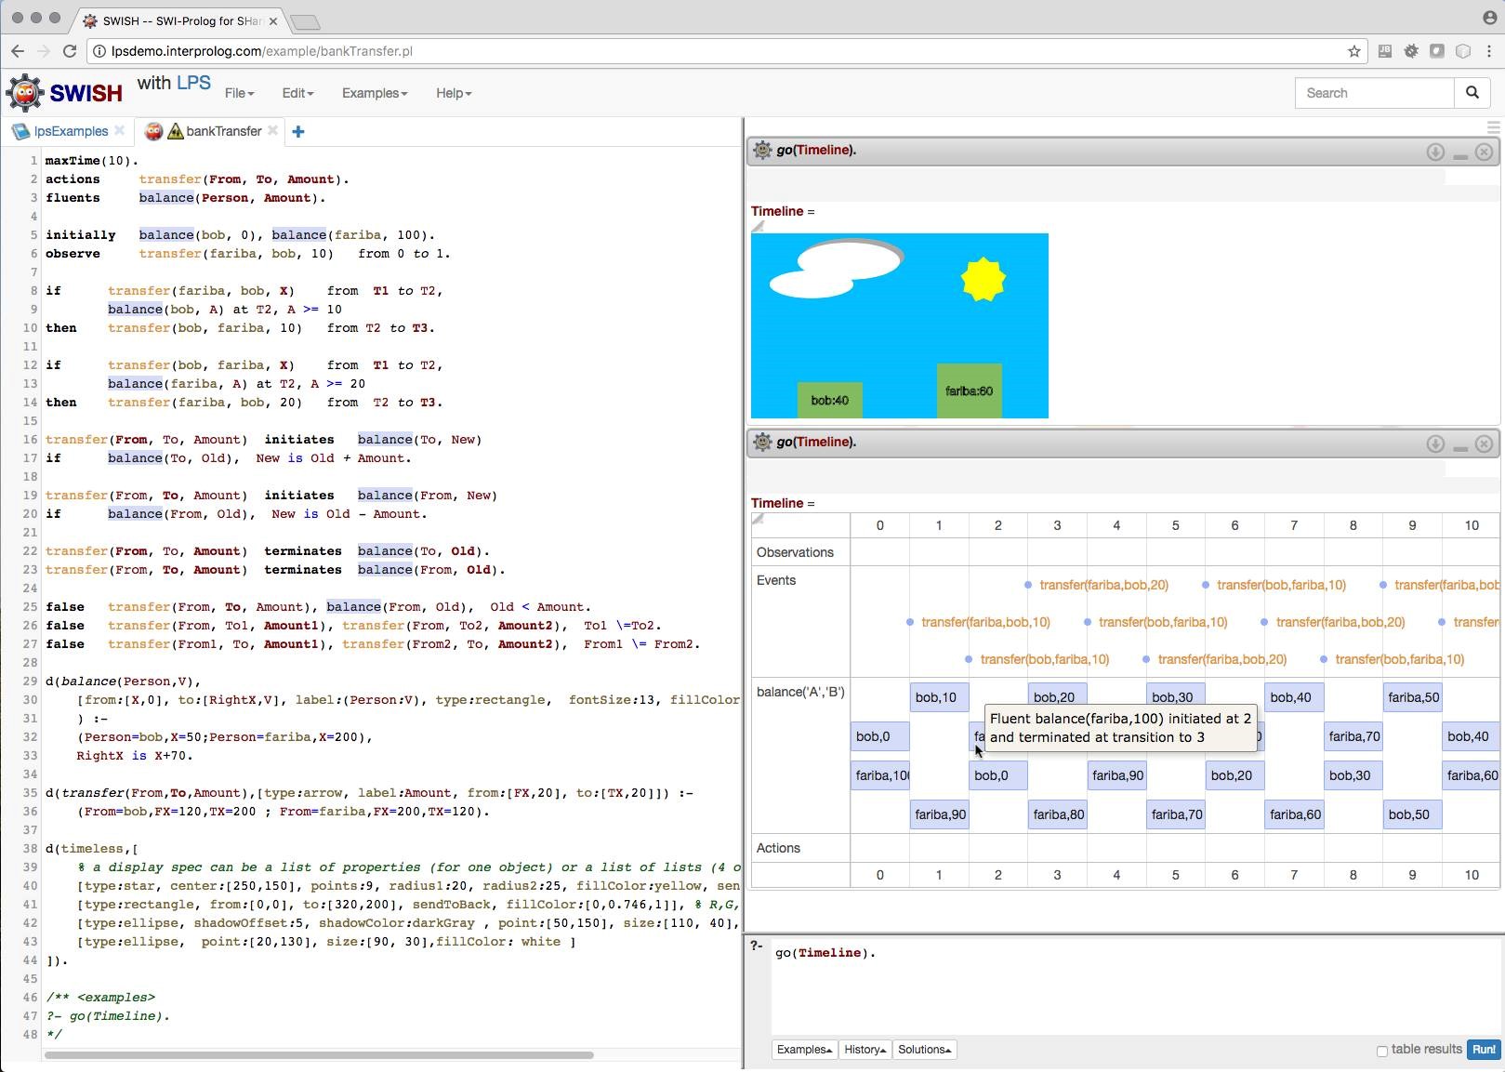The height and width of the screenshot is (1072, 1505).
Task: Open the Solutions dropdown below query
Action: 924,1050
